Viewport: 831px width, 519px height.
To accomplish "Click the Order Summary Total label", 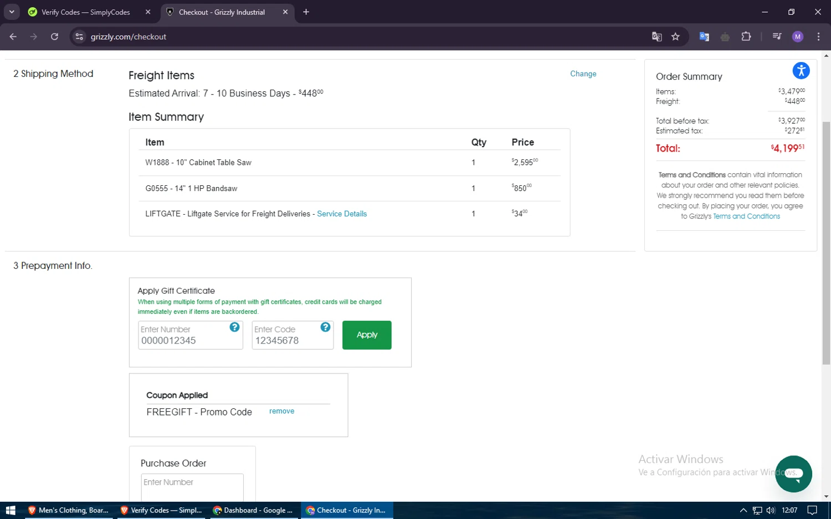I will pos(668,148).
